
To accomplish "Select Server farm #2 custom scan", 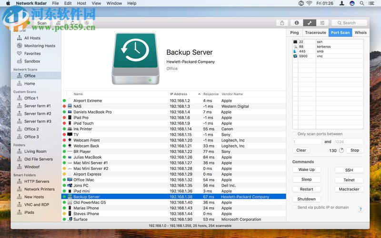I will pos(36,113).
